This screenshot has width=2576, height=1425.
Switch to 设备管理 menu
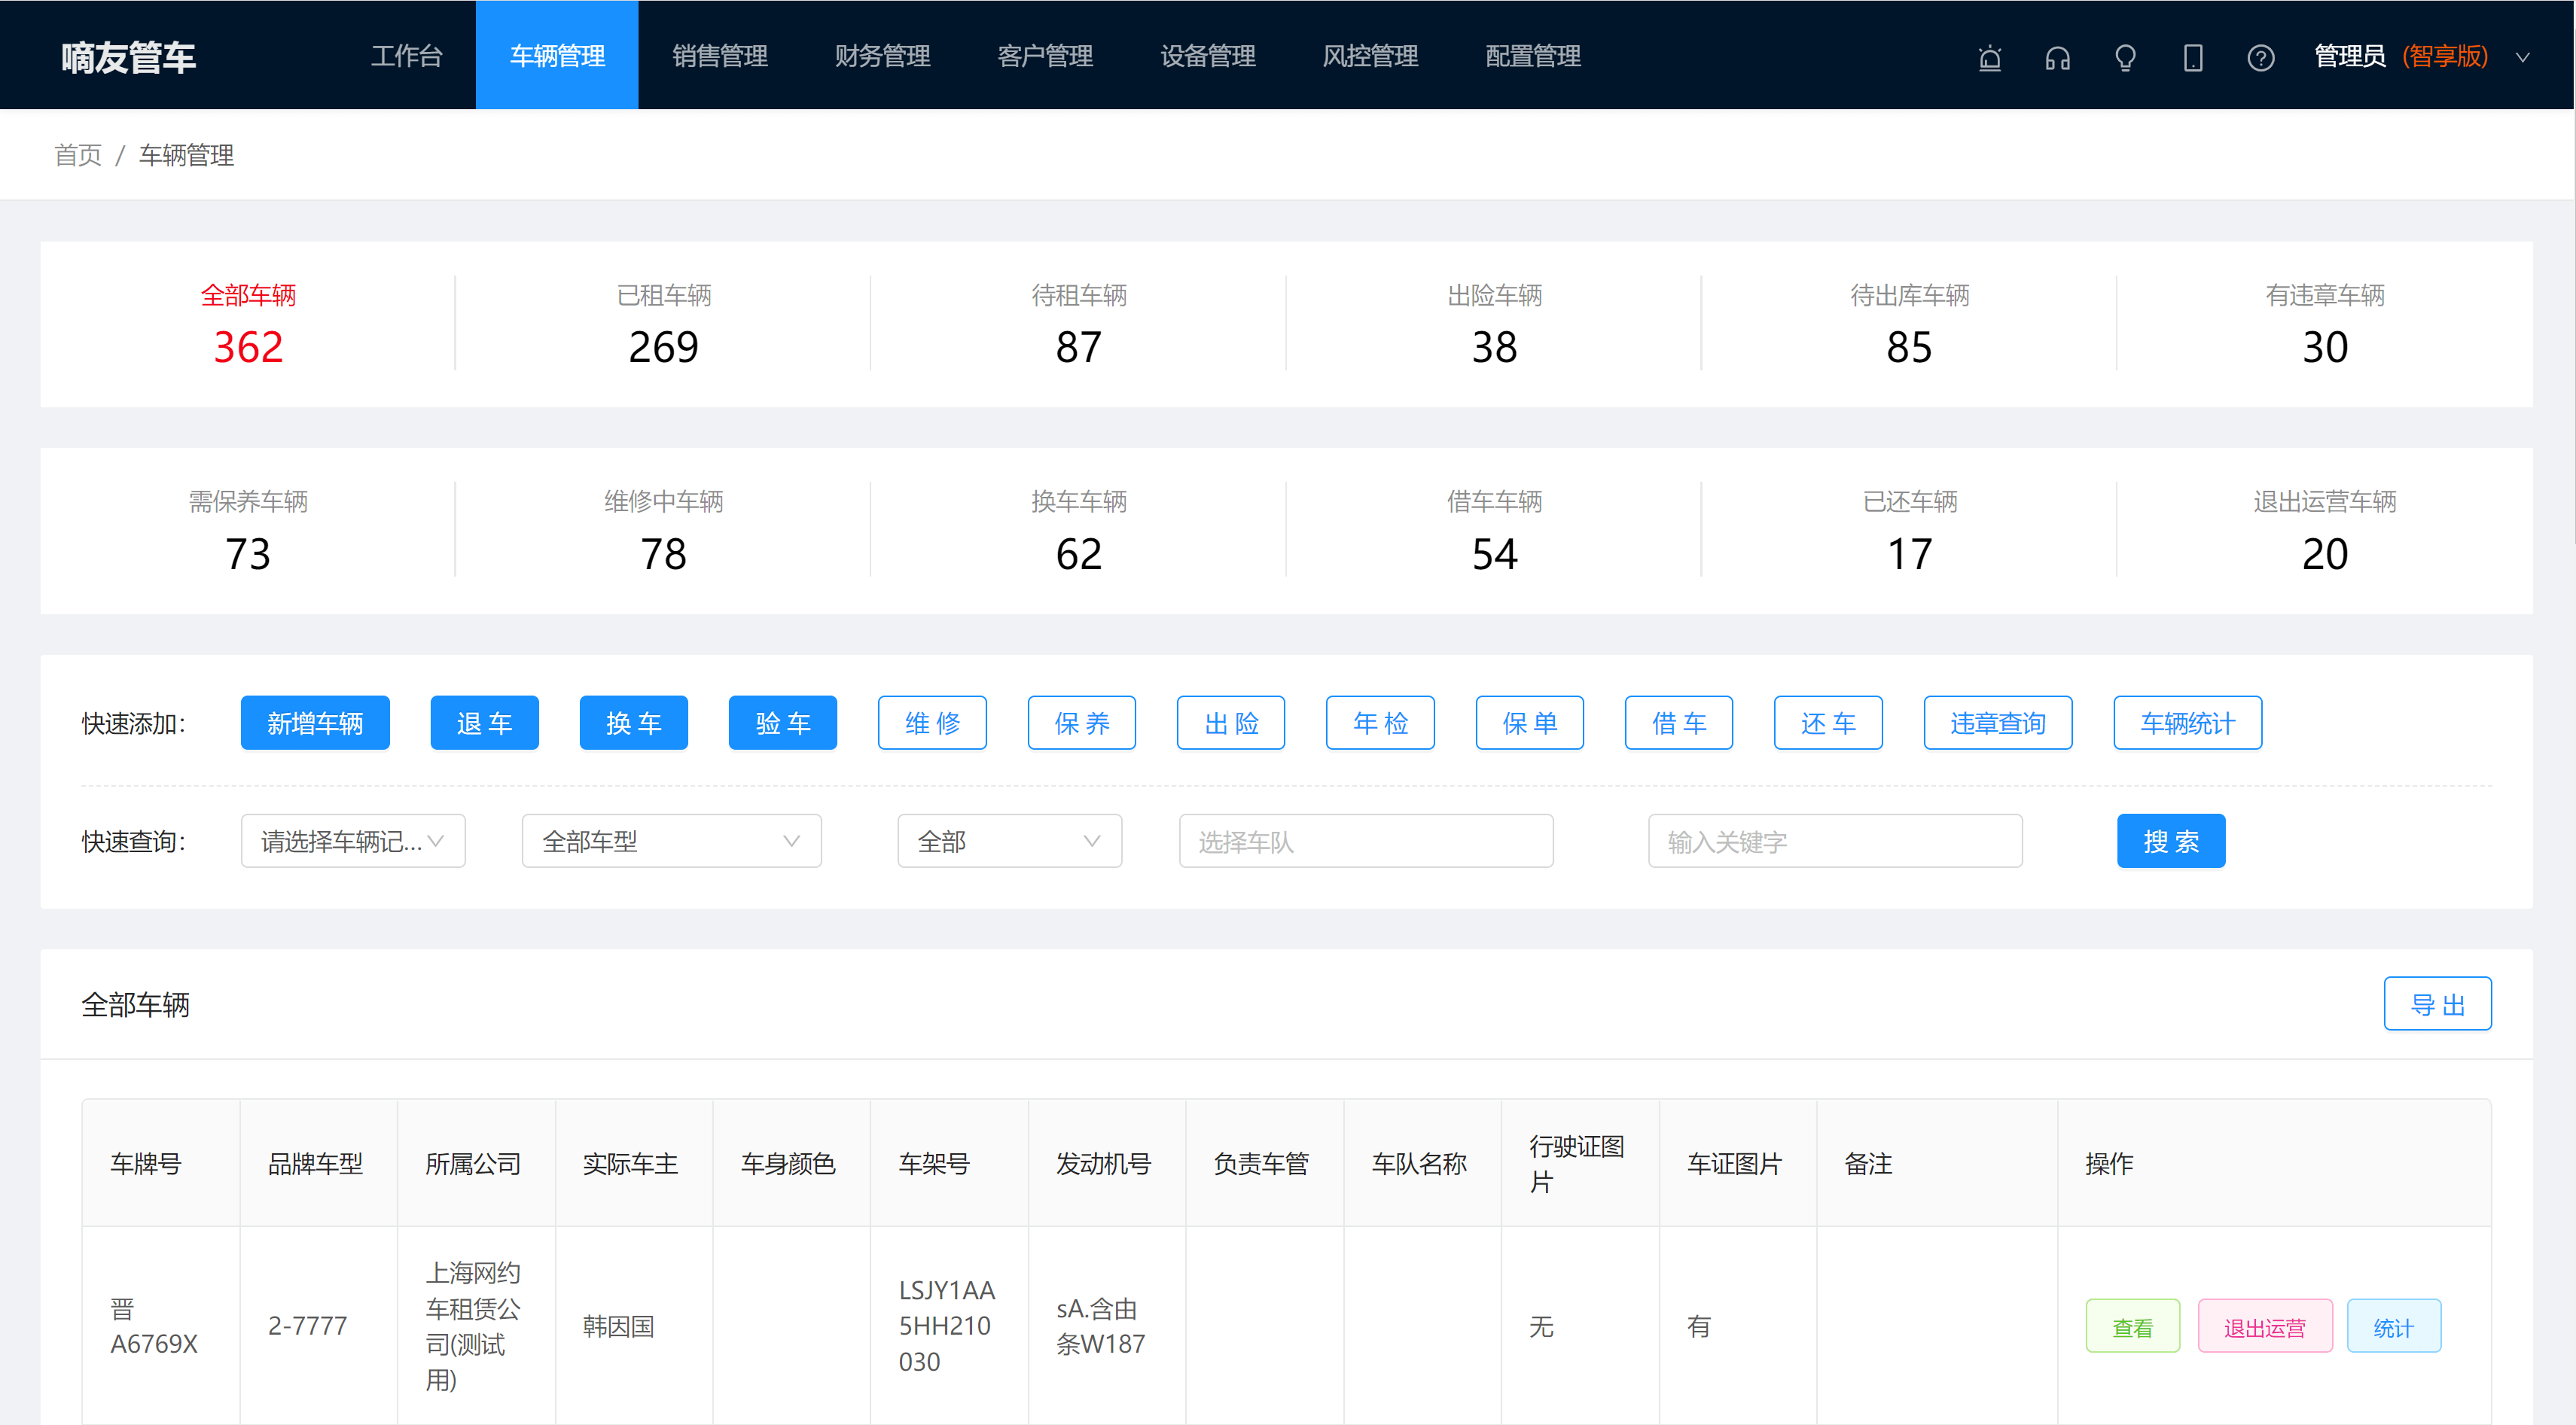1208,55
